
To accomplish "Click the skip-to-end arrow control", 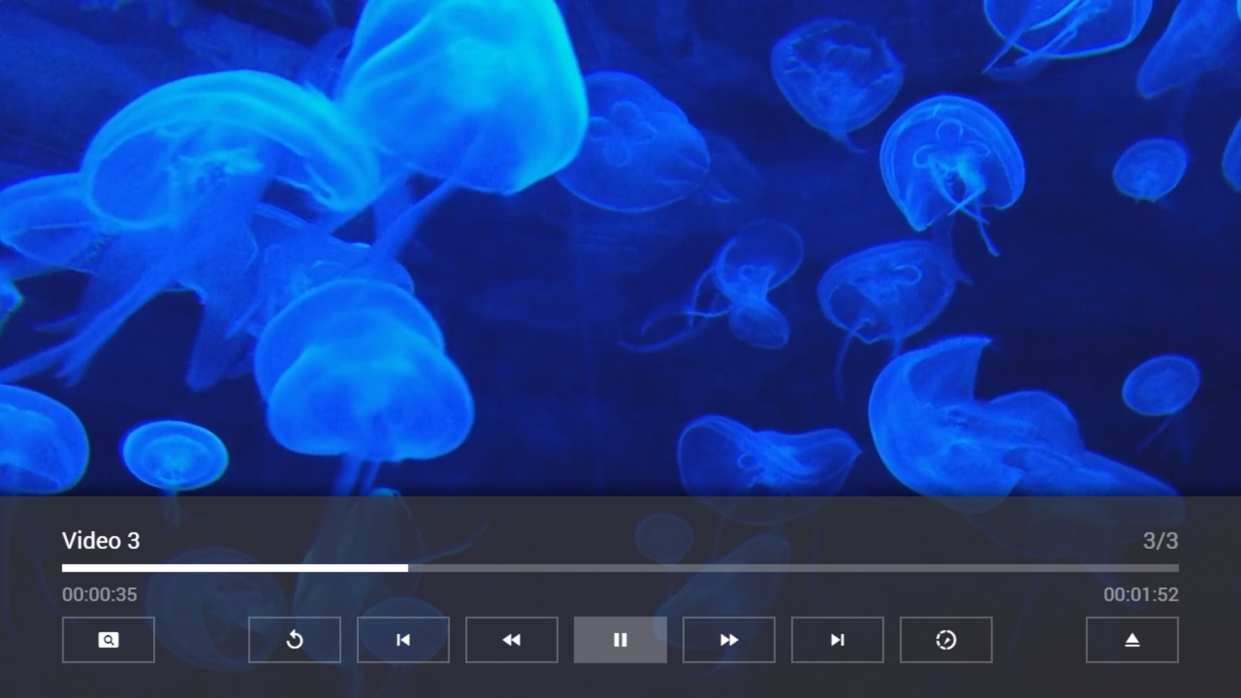I will (x=837, y=640).
